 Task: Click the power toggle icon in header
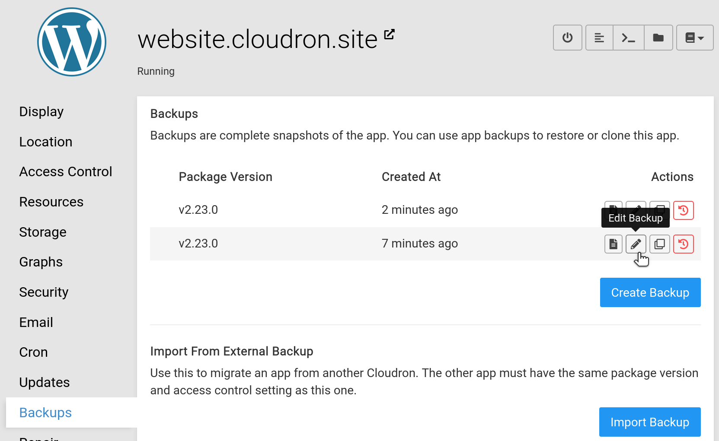pyautogui.click(x=567, y=38)
